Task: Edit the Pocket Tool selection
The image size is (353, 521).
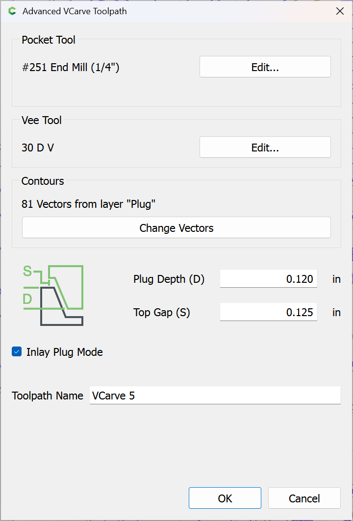Action: 265,67
